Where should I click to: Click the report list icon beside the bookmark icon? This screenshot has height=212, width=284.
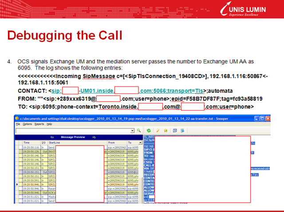point(175,130)
